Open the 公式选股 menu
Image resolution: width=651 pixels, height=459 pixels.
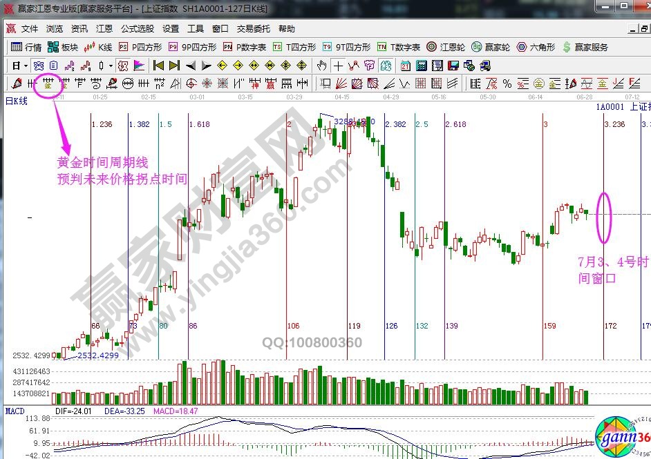(138, 29)
